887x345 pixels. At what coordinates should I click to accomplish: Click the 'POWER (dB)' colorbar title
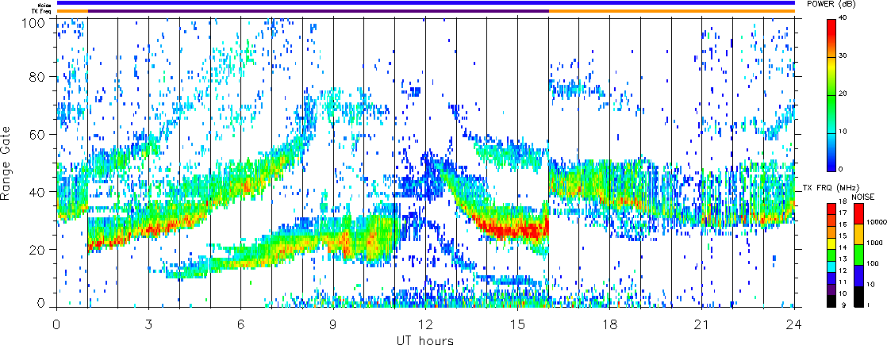point(831,4)
